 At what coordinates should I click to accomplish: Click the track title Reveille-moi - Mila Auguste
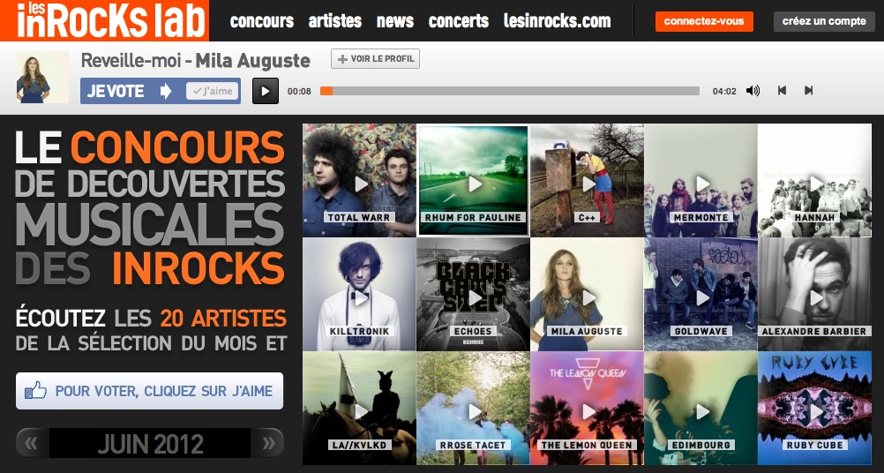point(196,60)
